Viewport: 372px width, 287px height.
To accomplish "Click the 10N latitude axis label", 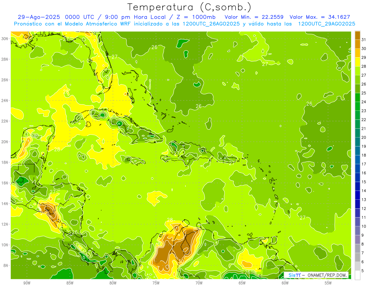I will (5, 245).
